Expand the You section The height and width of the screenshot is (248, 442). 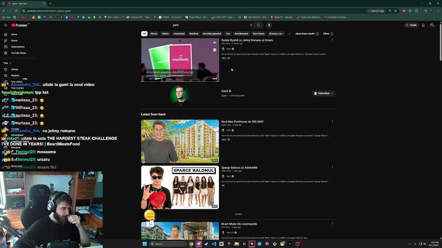7,63
